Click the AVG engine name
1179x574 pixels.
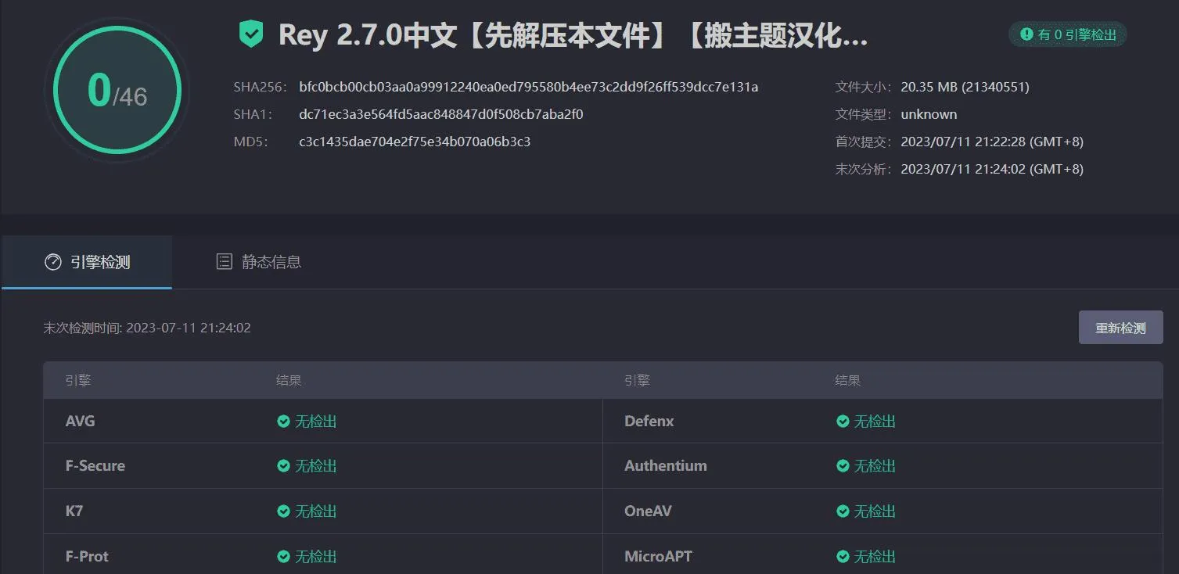[x=81, y=422]
